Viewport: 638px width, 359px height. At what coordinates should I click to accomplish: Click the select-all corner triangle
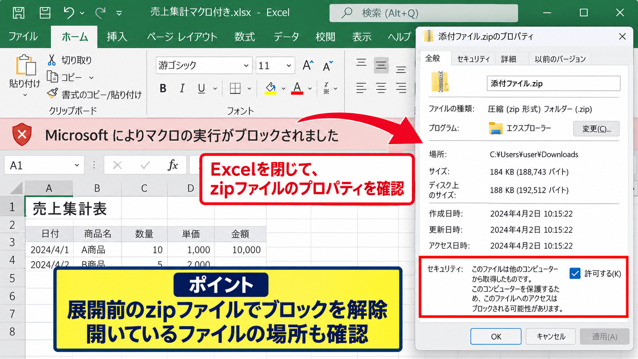pyautogui.click(x=16, y=188)
